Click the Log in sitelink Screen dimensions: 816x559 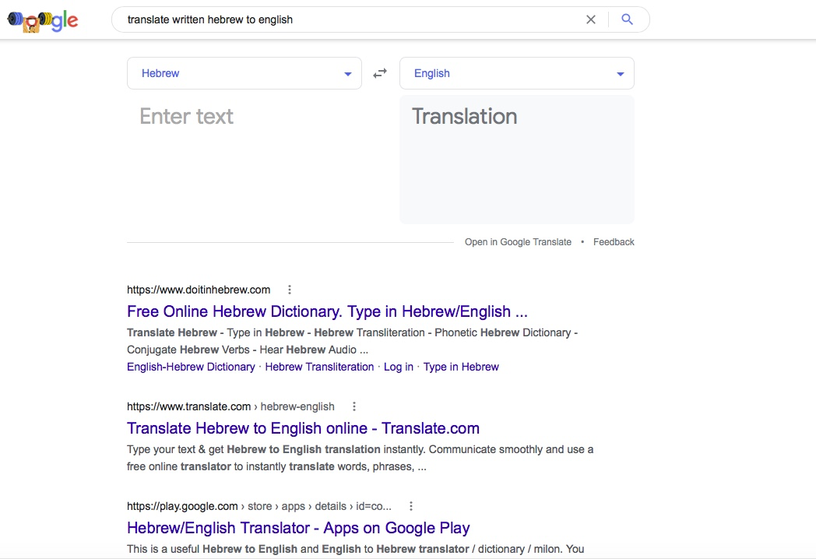(399, 367)
